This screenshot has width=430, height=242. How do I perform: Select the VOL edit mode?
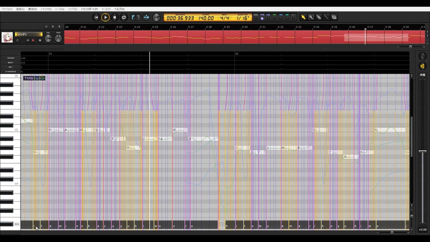pyautogui.click(x=268, y=18)
